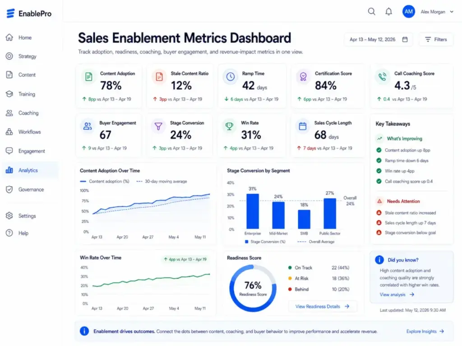Click the What's Improving trend icon
Image resolution: width=462 pixels, height=346 pixels.
pyautogui.click(x=379, y=138)
